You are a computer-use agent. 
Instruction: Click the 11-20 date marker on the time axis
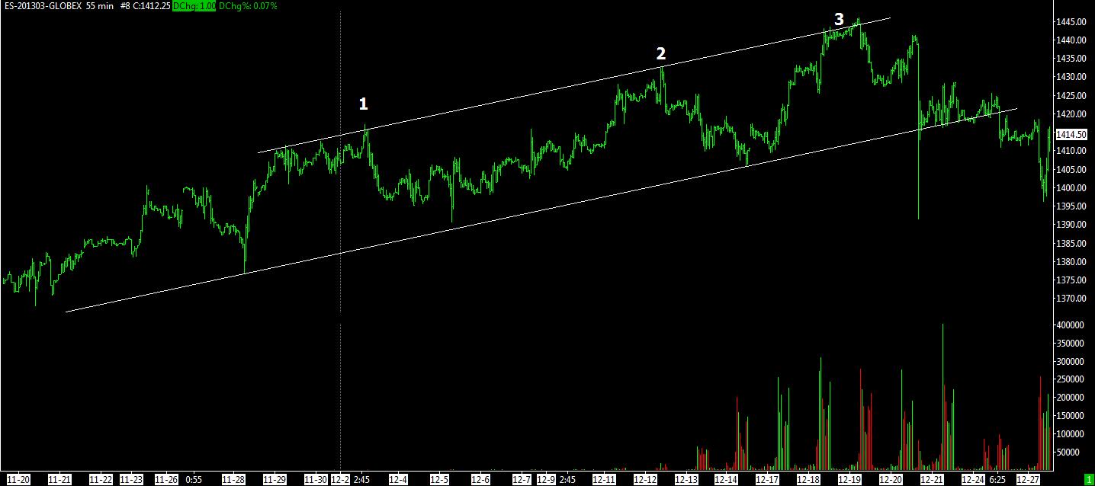coord(18,479)
